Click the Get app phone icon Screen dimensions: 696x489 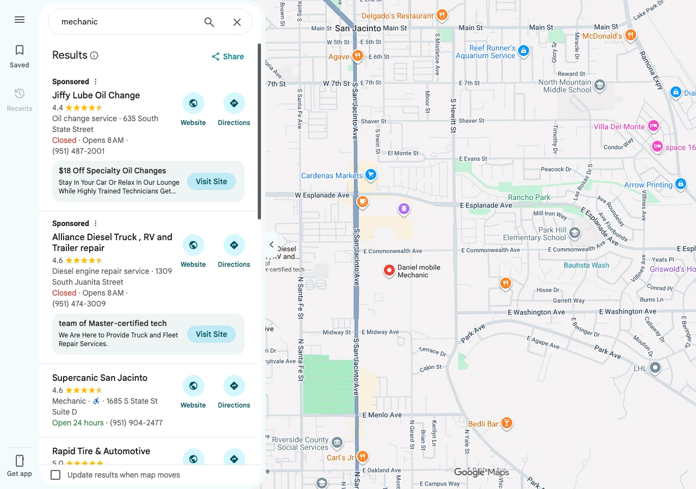point(20,461)
